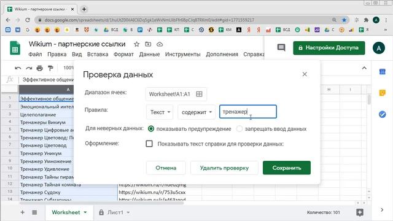This screenshot has width=393, height=221.
Task: Open the содержит condition dropdown
Action: tap(196, 112)
